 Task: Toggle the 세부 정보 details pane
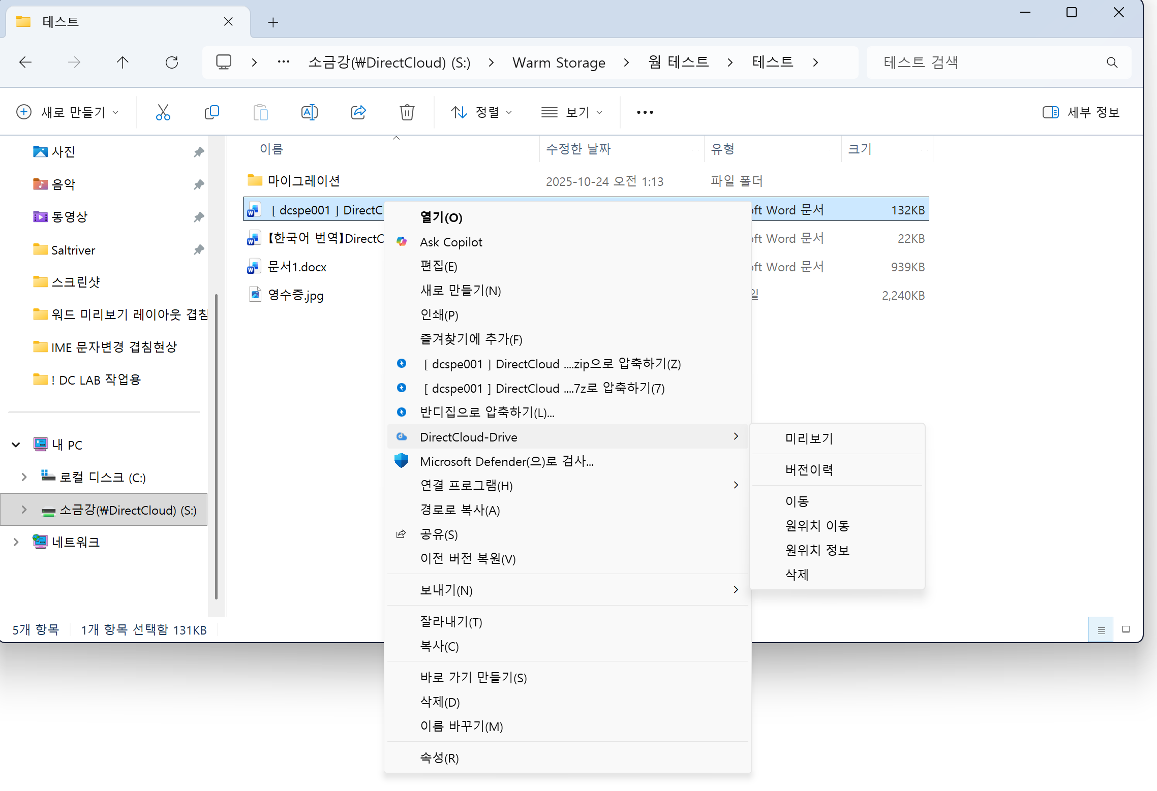[x=1081, y=112]
